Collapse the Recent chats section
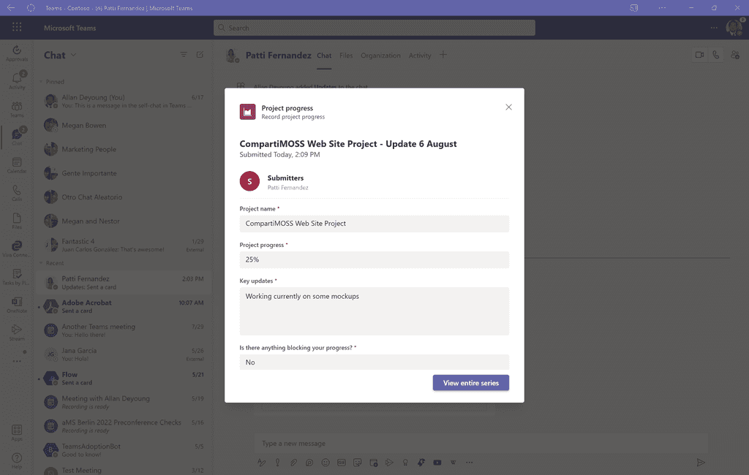749x475 pixels. click(41, 263)
